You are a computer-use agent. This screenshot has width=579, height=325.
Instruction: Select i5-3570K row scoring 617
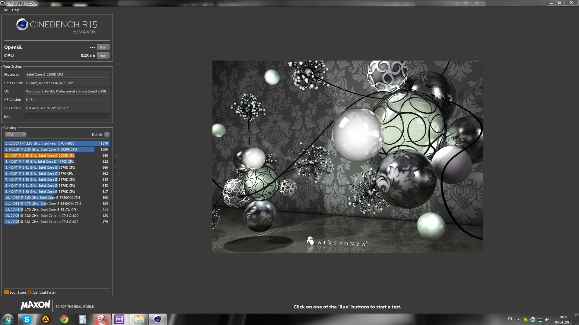57,192
